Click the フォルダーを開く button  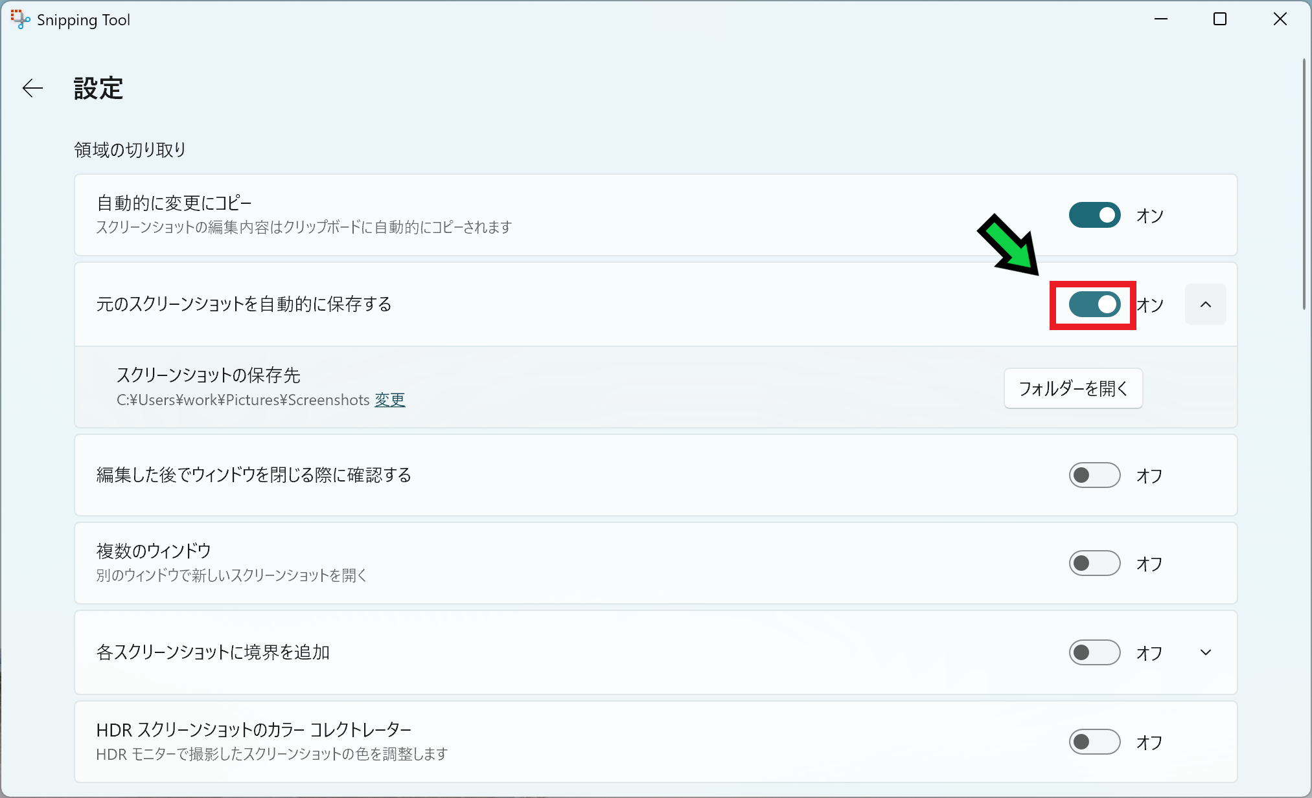[1073, 388]
